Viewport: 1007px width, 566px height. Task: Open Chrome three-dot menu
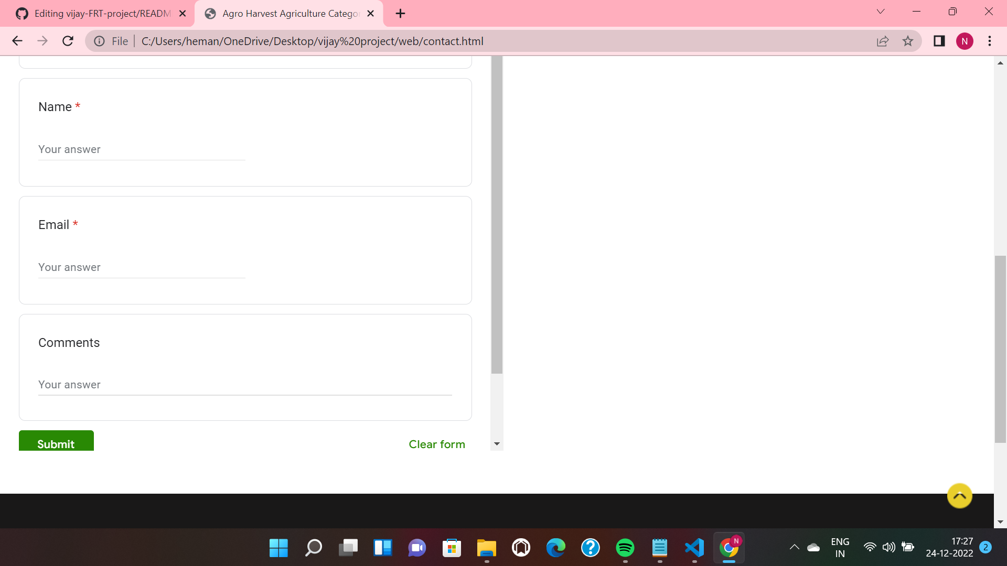pyautogui.click(x=990, y=41)
